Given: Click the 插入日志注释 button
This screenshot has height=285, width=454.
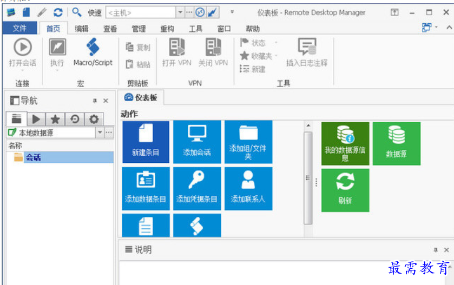Looking at the screenshot, I should [x=307, y=52].
